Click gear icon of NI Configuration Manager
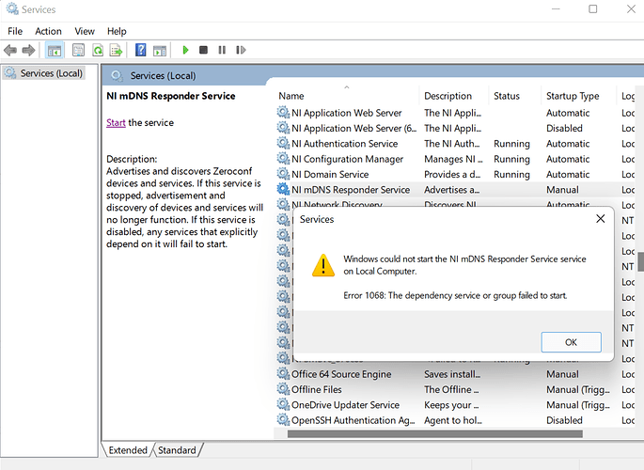Viewport: 644px width, 470px height. point(283,159)
